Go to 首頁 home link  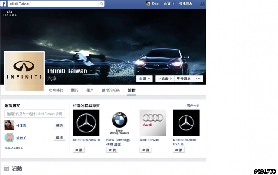click(167, 3)
